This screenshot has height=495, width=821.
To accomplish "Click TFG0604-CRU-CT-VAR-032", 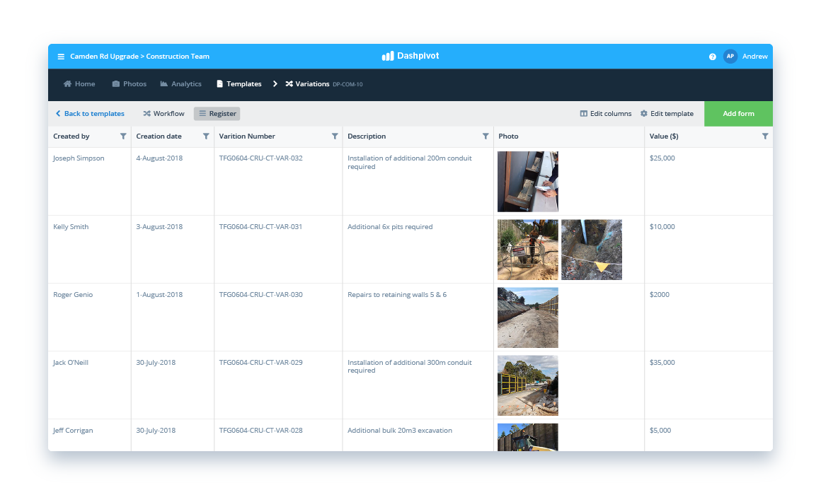I will pos(260,158).
